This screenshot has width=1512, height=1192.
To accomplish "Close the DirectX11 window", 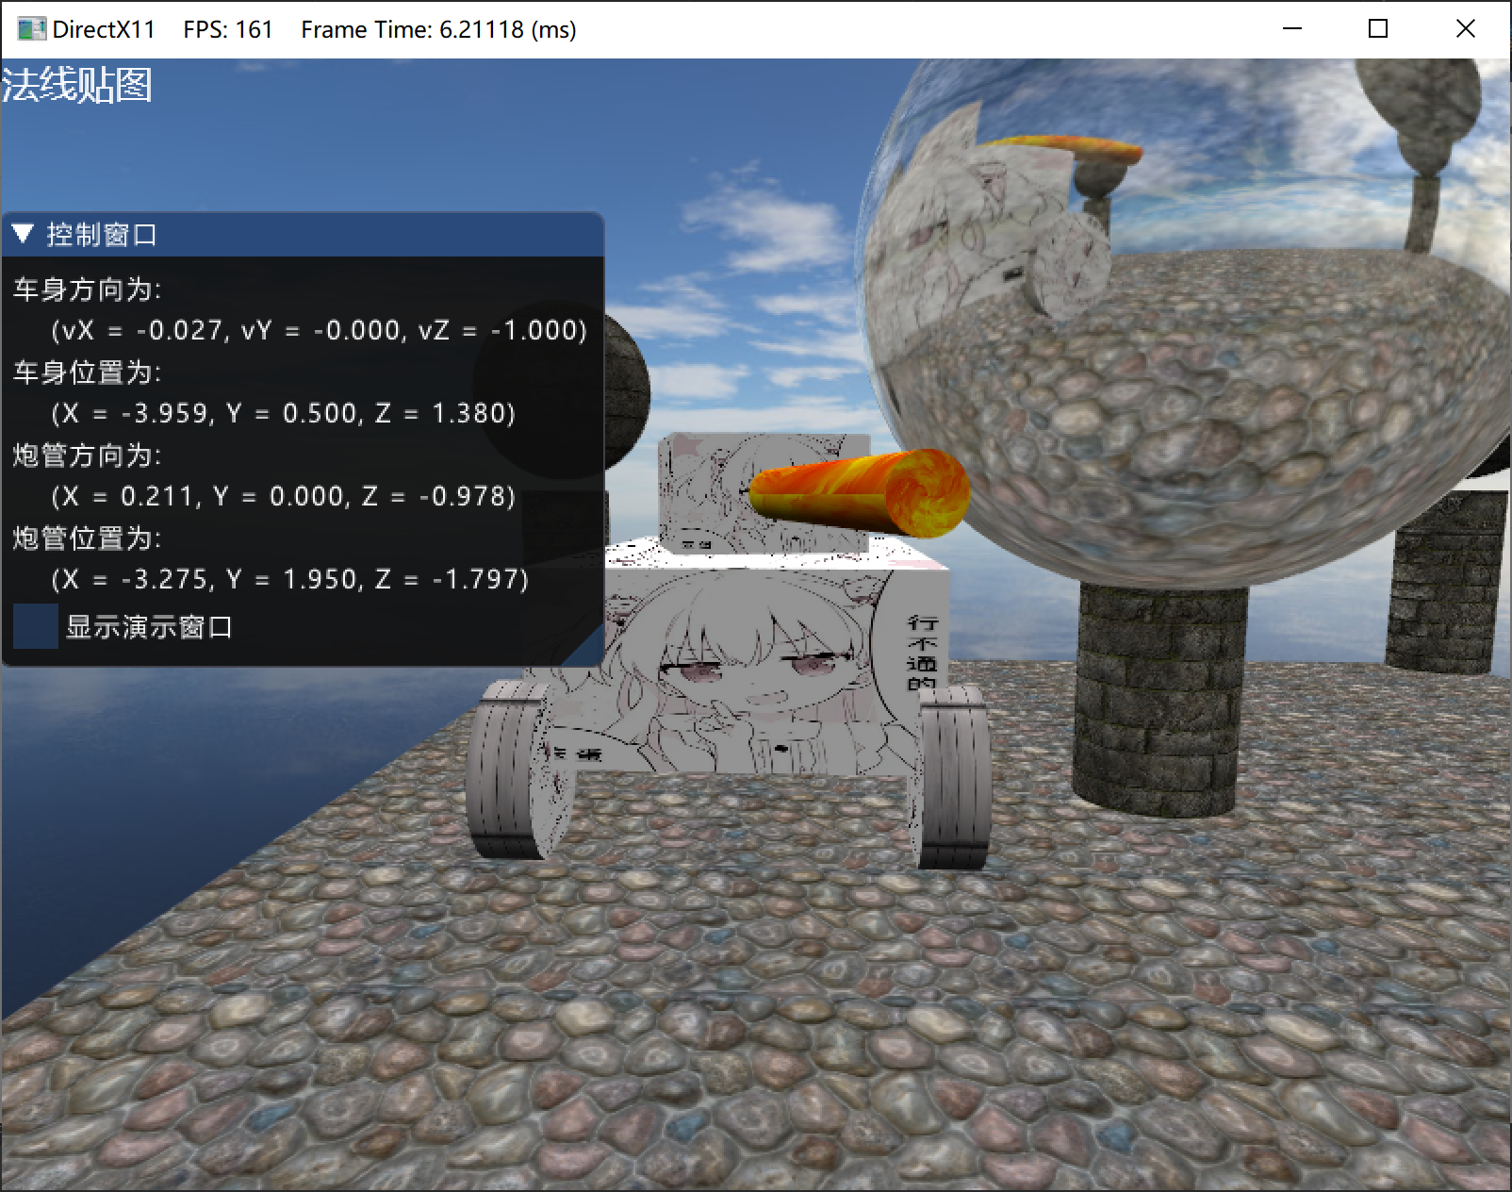I will pyautogui.click(x=1465, y=29).
